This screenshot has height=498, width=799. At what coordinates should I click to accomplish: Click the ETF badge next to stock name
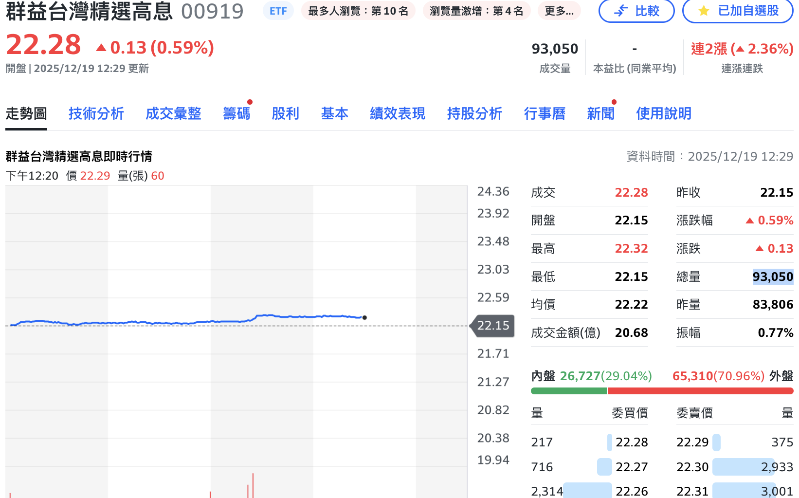coord(278,11)
